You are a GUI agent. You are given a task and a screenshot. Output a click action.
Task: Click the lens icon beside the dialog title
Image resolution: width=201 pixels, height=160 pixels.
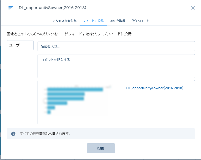pyautogui.click(x=11, y=8)
